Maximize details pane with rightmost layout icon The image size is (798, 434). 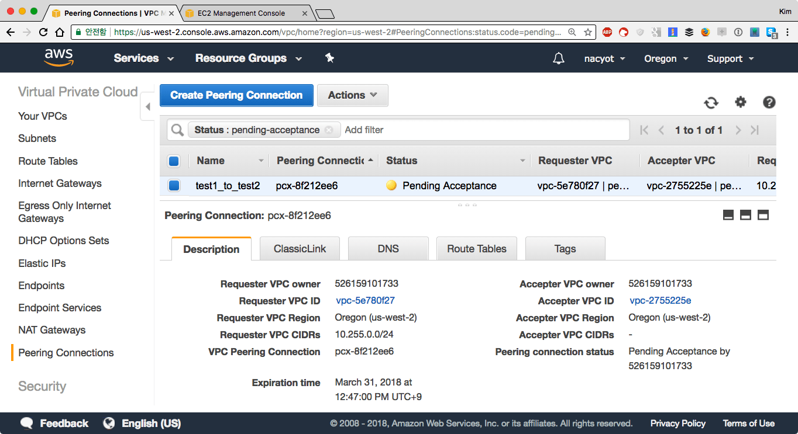(x=763, y=215)
